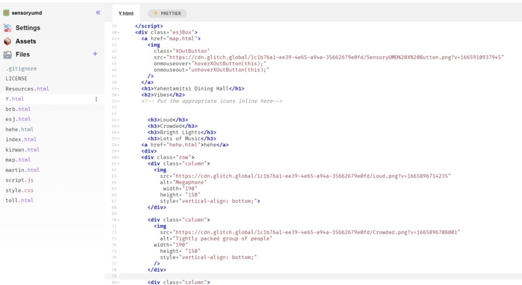Click the Files label in sidebar
The image size is (522, 285).
pos(23,54)
